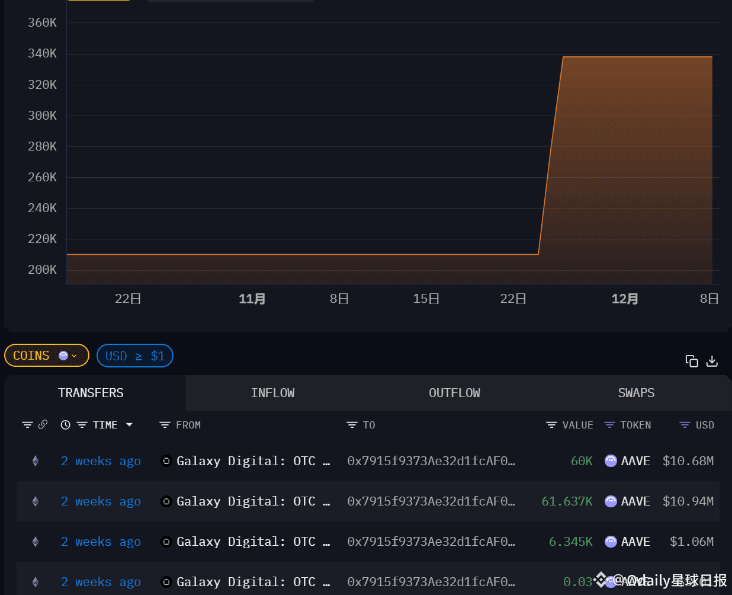Switch to the INFLOW tab
732x595 pixels.
click(x=272, y=393)
